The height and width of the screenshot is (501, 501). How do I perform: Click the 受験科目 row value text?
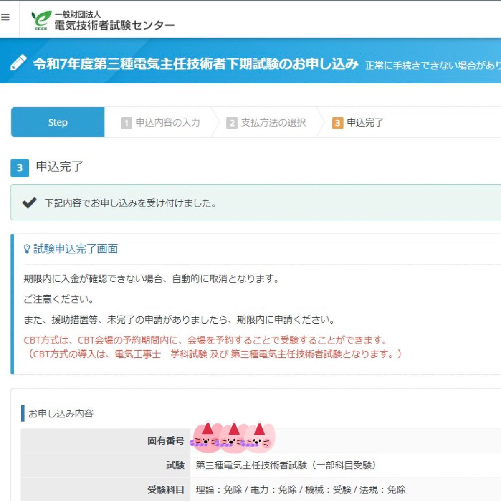(301, 490)
